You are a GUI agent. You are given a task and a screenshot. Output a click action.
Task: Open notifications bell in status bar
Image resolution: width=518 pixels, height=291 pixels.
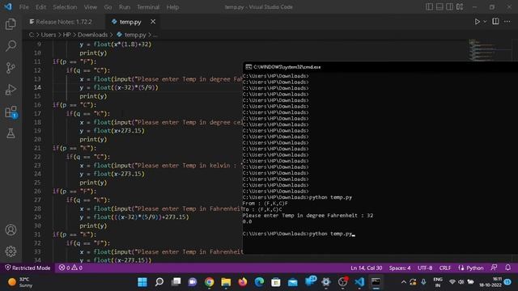click(507, 268)
